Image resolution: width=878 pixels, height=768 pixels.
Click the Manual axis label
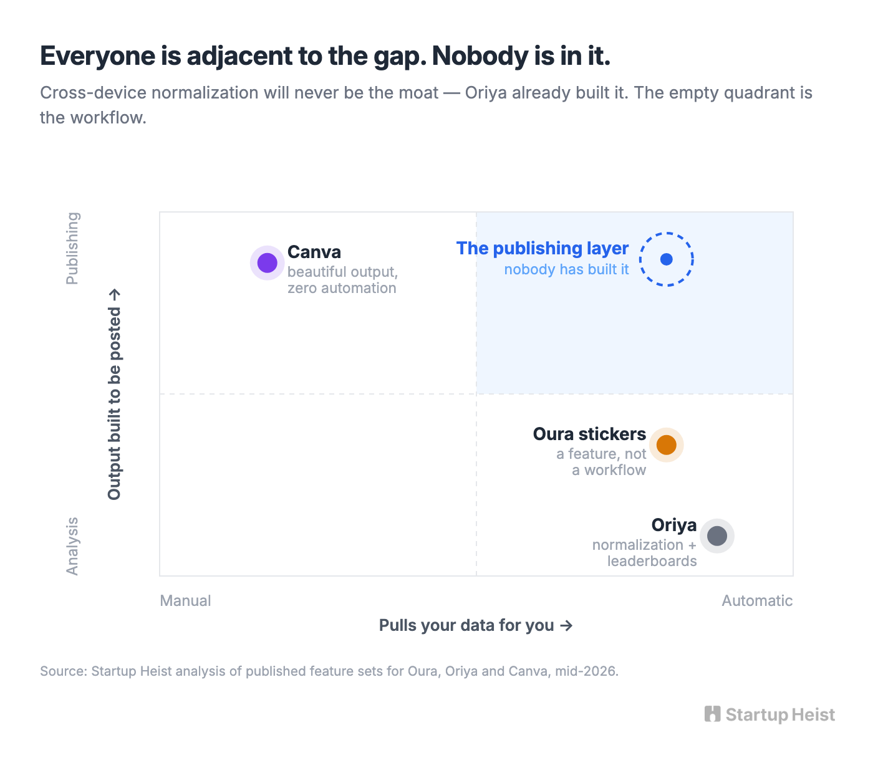pyautogui.click(x=185, y=600)
